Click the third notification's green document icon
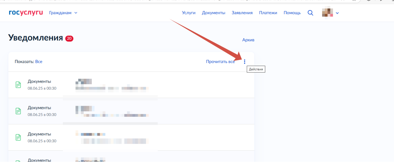Image resolution: width=394 pixels, height=162 pixels. tap(18, 137)
